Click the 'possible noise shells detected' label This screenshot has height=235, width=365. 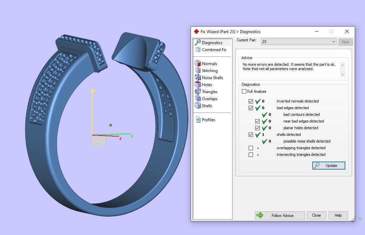pos(307,141)
